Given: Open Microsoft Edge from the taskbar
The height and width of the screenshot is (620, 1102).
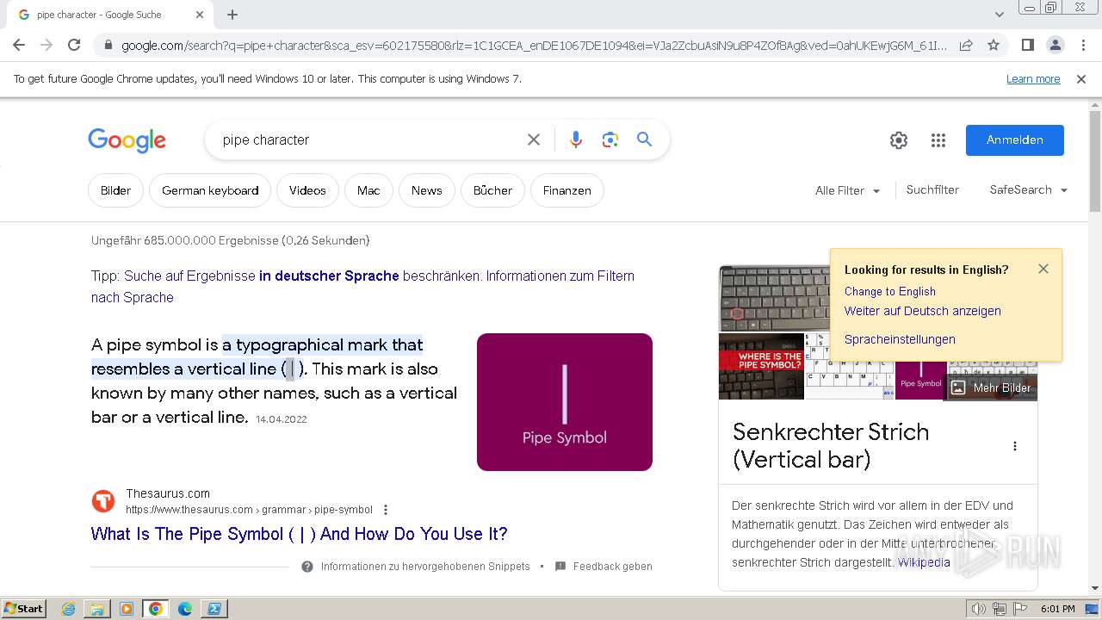Looking at the screenshot, I should click(185, 609).
